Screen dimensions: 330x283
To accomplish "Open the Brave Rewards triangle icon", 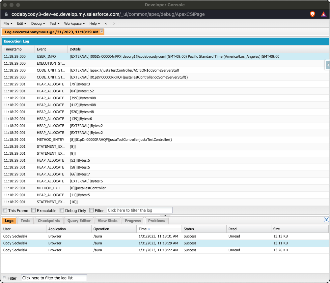I will pyautogui.click(x=323, y=14).
